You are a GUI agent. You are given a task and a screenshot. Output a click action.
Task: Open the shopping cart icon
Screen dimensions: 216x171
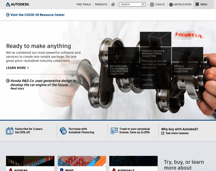pos(113,5)
